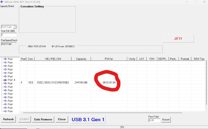Select the firmware version 00.02.01.04 cell
The height and width of the screenshot is (129, 208).
(109, 82)
